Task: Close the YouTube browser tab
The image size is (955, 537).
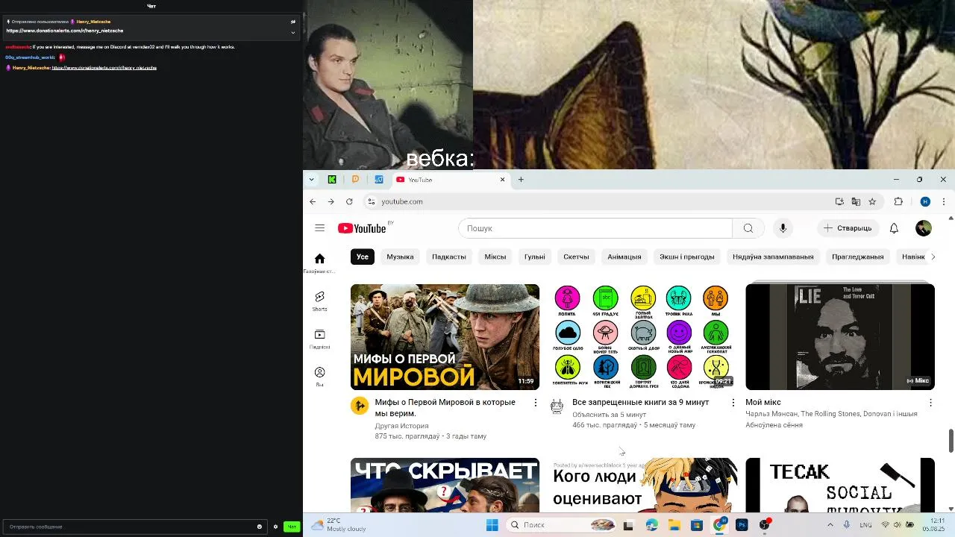Action: click(x=502, y=179)
